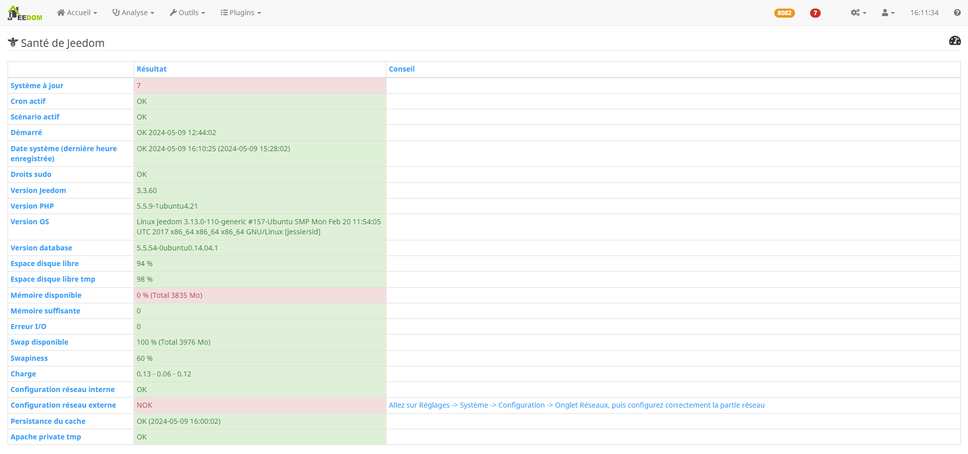Click the red 7 updates badge
Image resolution: width=968 pixels, height=454 pixels.
(815, 13)
